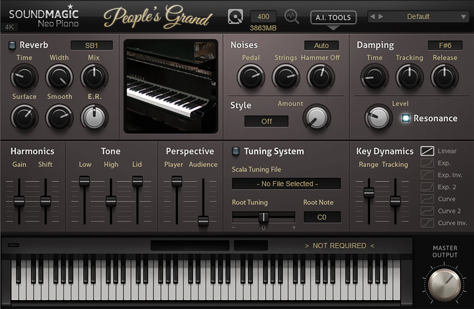Click the NOT REQUIRED label
The image size is (474, 309).
pos(339,246)
